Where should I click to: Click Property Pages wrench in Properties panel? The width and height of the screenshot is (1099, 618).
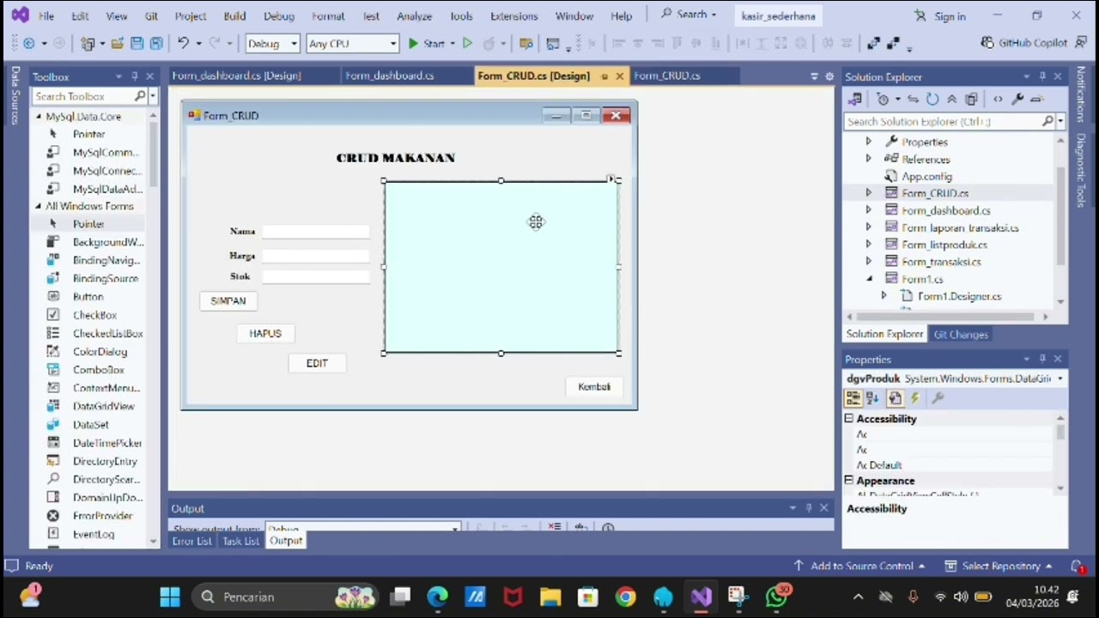tap(938, 398)
